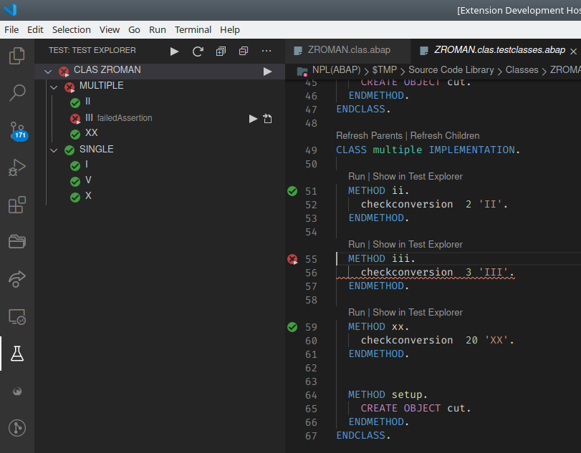581x453 pixels.
Task: Open the Search view in activity bar
Action: point(17,93)
